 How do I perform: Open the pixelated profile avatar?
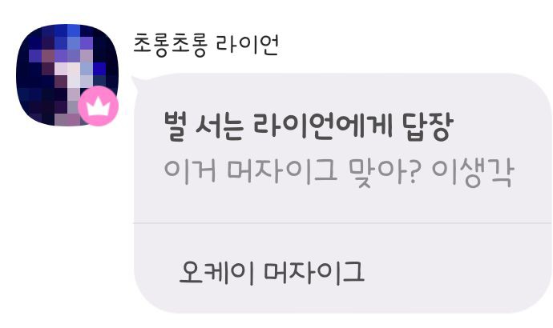click(67, 74)
